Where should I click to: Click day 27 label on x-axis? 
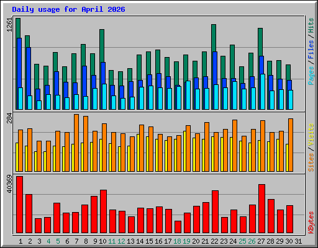(261, 241)
